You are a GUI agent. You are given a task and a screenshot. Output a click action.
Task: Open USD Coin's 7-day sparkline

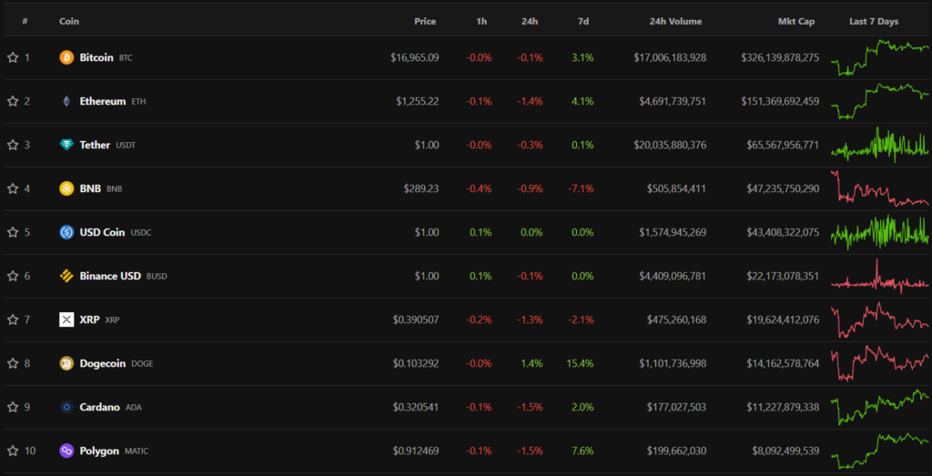click(x=880, y=232)
